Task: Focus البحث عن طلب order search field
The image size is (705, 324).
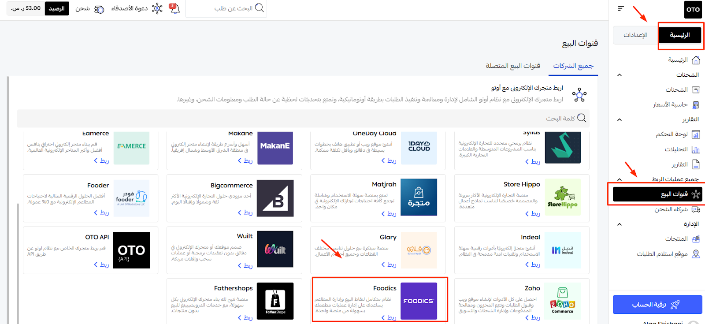Action: [x=226, y=8]
